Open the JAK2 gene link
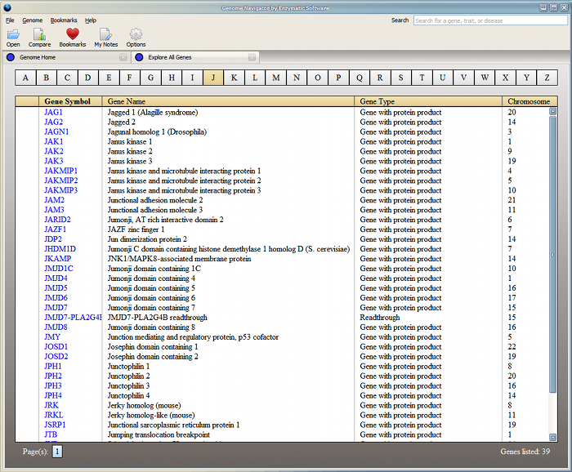572x472 pixels. [x=54, y=151]
